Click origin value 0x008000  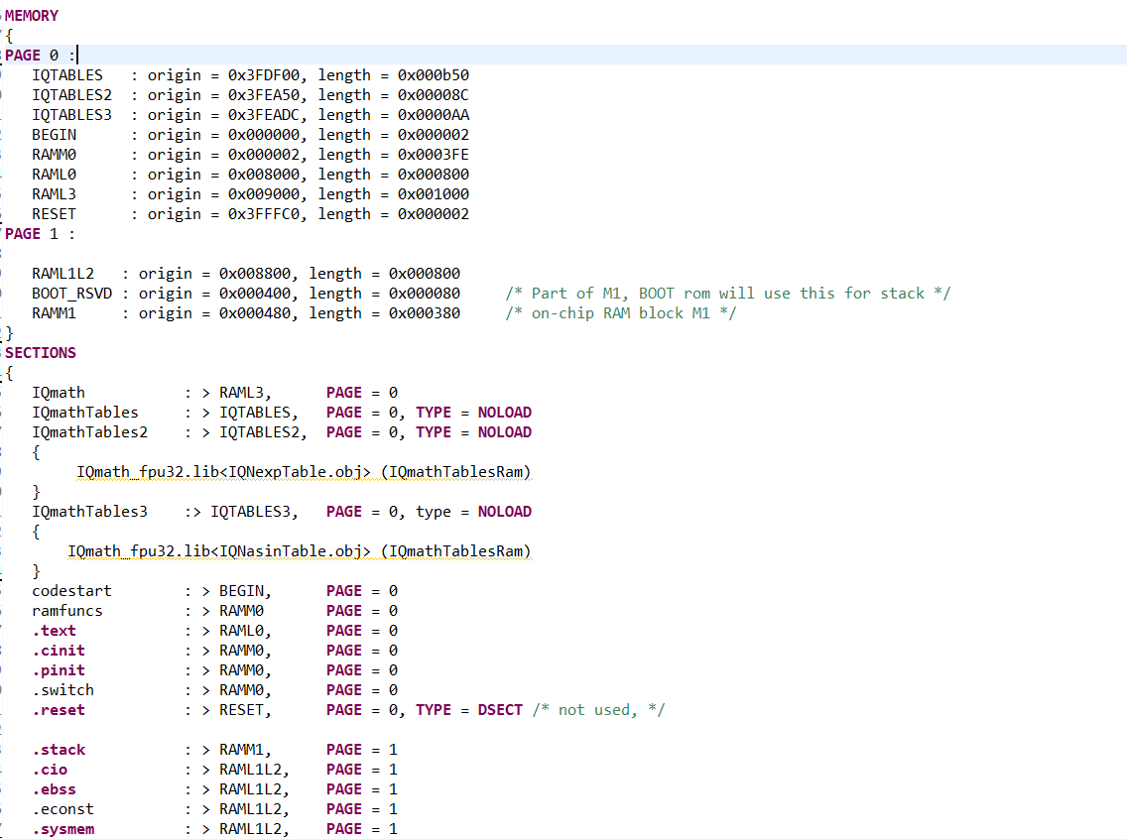click(263, 175)
